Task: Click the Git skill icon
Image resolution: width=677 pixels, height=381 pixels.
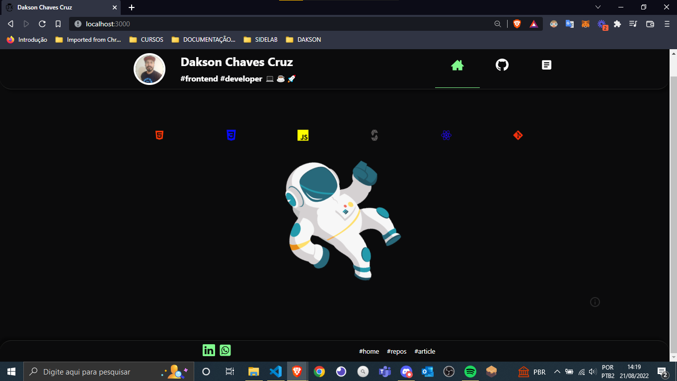Action: pos(518,135)
